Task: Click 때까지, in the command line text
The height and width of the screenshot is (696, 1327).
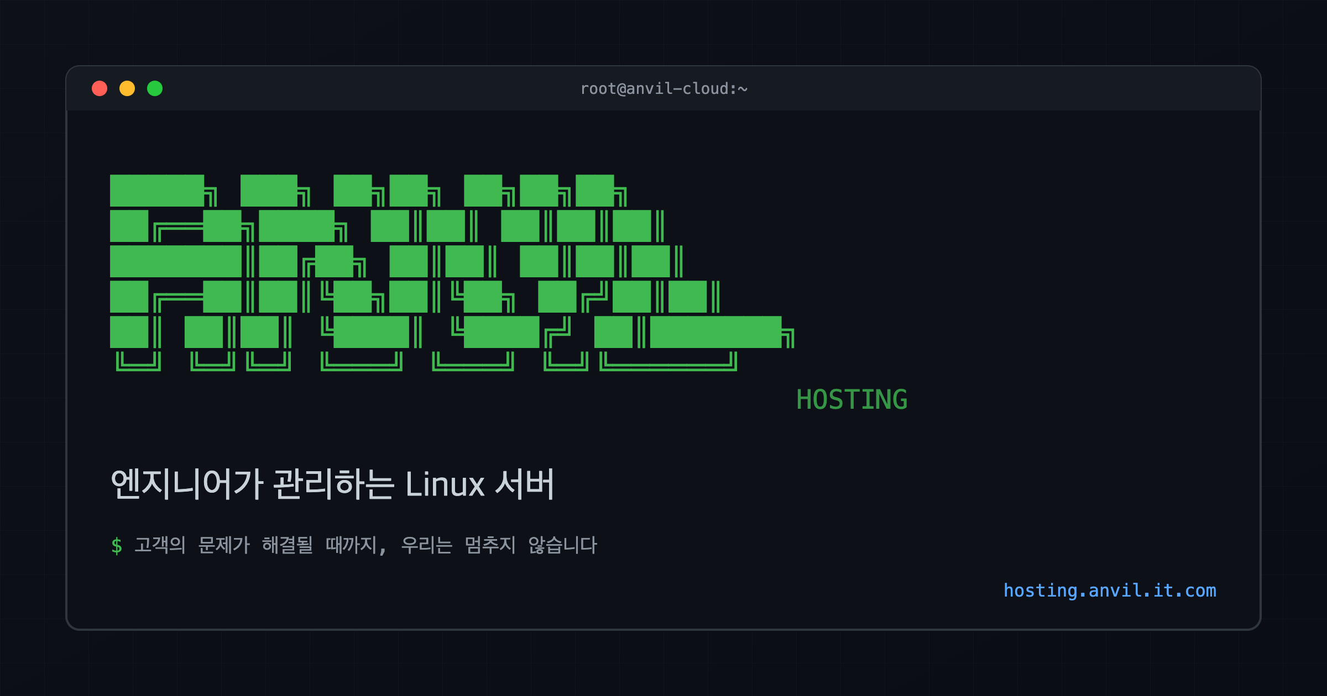Action: click(356, 545)
